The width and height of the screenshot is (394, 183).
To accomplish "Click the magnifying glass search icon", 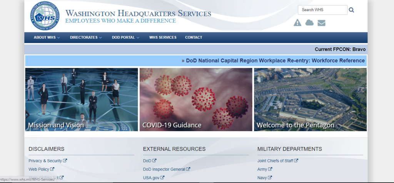I will pos(351,10).
